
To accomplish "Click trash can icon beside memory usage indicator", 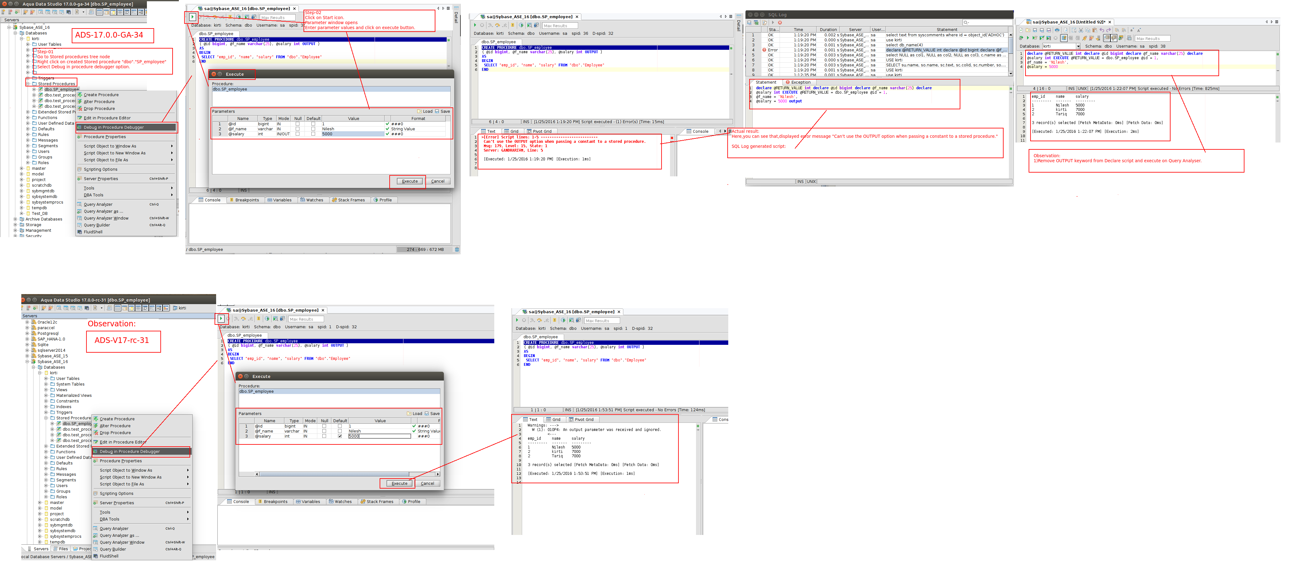I will [x=456, y=249].
